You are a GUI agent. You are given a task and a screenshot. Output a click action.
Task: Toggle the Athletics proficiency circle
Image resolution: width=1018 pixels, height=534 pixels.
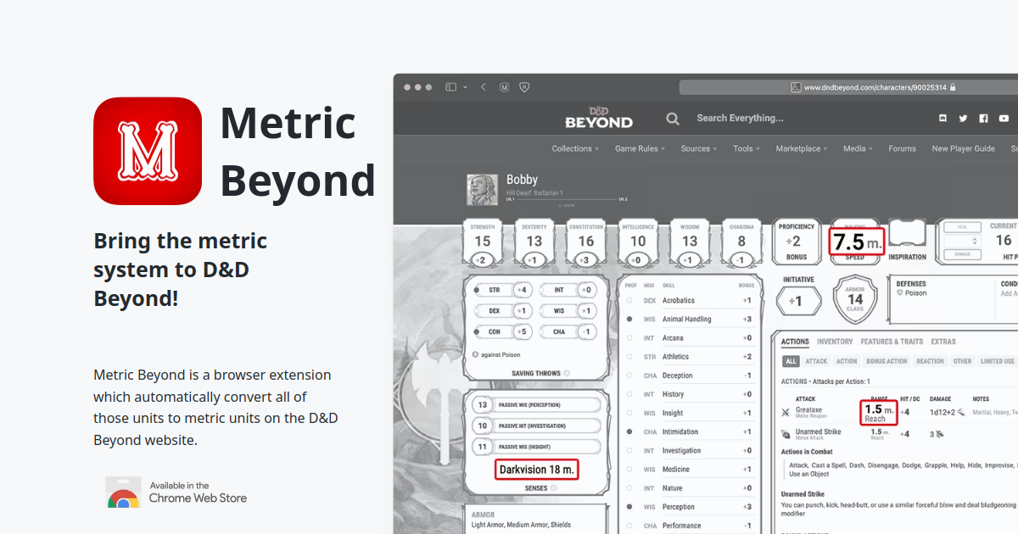click(629, 357)
